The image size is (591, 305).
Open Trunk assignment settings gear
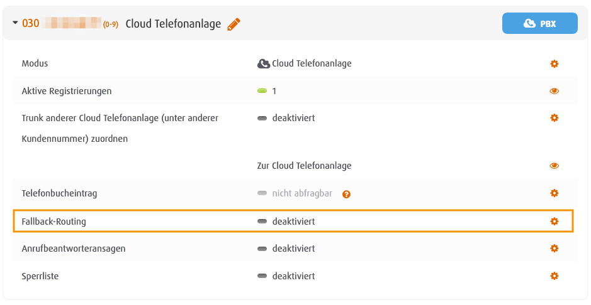click(554, 118)
